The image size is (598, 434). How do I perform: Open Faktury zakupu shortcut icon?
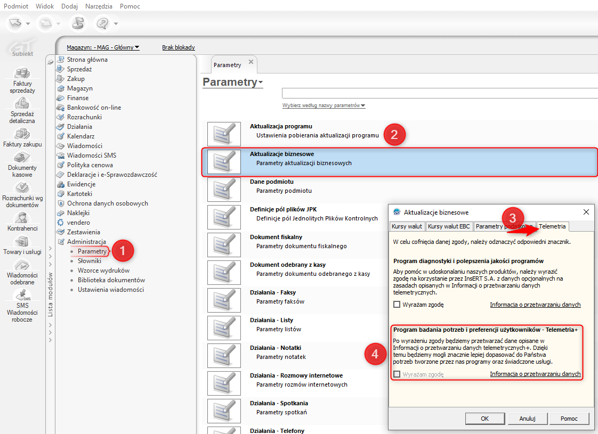click(22, 134)
